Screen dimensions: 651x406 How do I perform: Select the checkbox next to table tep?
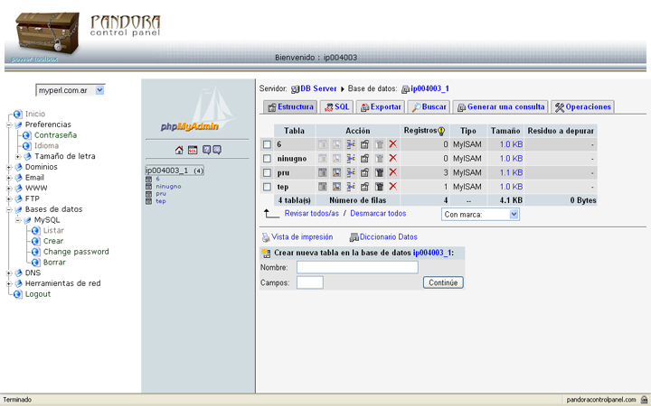coord(267,187)
